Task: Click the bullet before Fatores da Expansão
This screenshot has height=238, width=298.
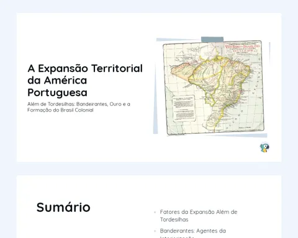Action: pos(155,212)
